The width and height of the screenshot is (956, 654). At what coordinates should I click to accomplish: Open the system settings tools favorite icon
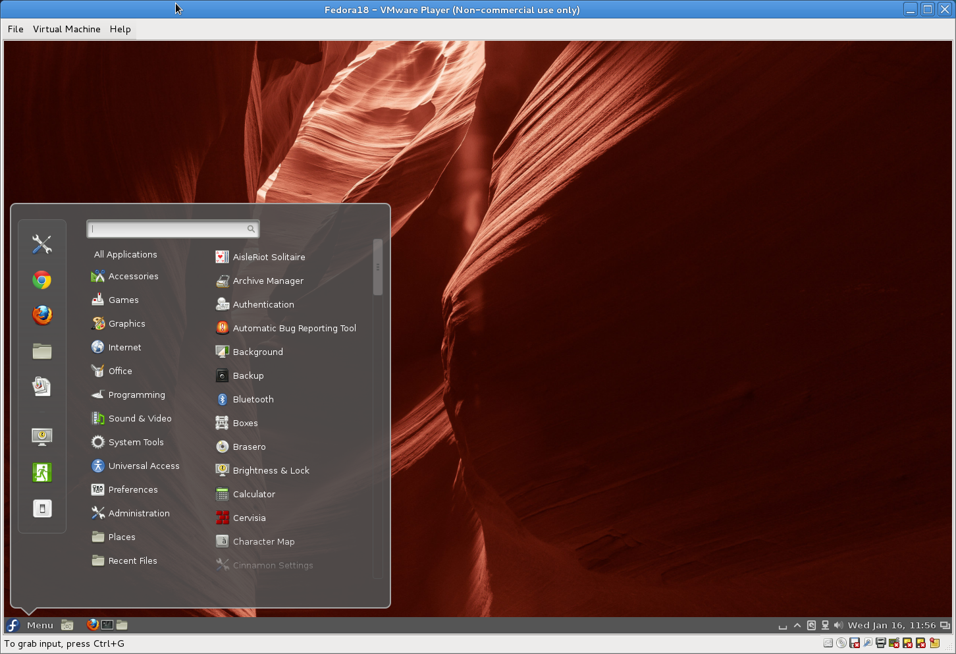(x=41, y=244)
